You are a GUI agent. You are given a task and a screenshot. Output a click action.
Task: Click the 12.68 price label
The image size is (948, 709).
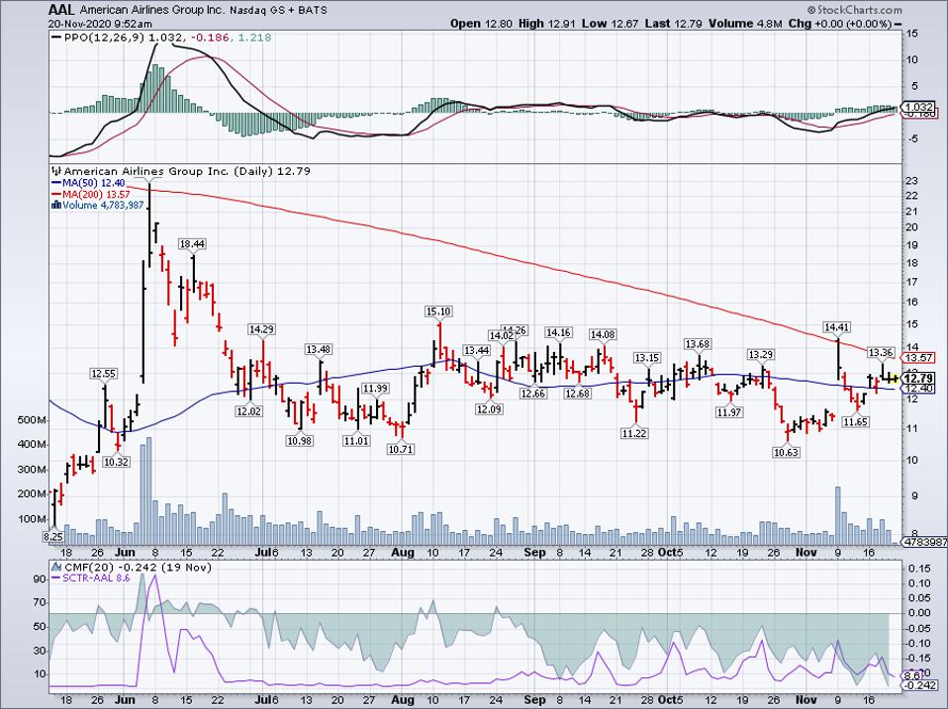point(577,394)
